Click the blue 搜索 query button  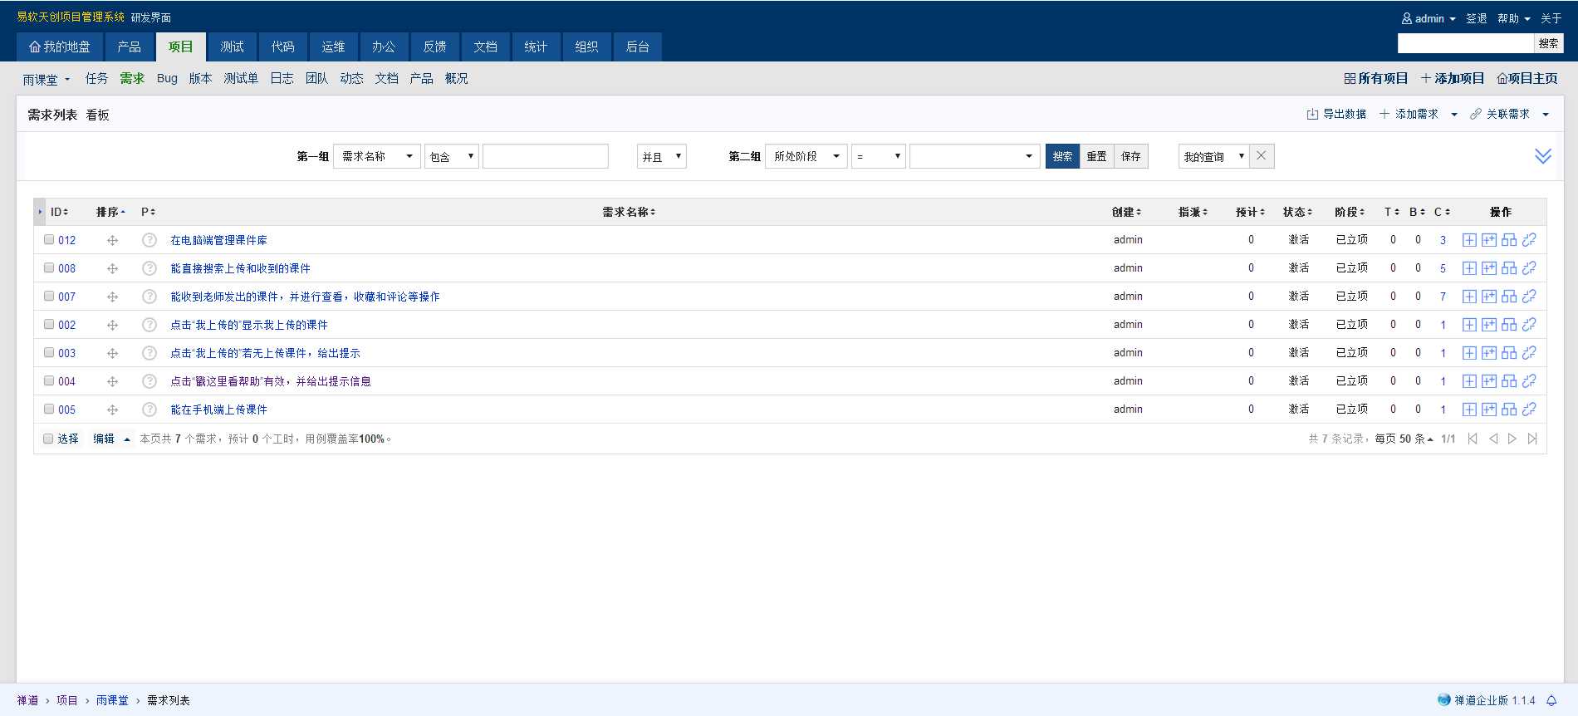click(x=1062, y=156)
